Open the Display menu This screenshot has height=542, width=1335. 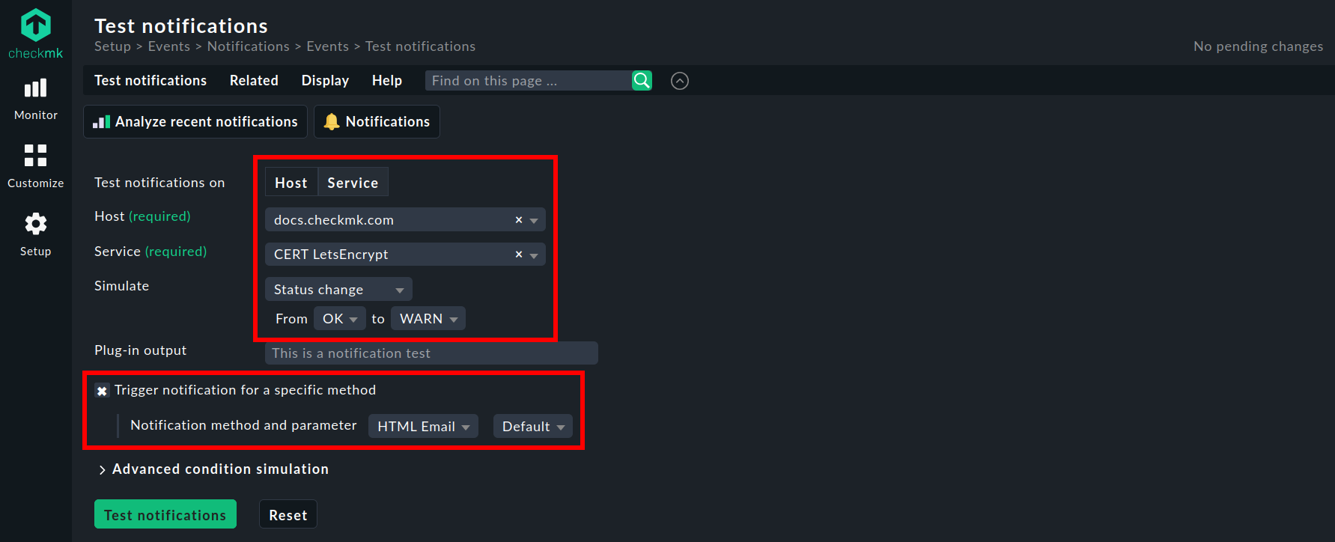(325, 81)
